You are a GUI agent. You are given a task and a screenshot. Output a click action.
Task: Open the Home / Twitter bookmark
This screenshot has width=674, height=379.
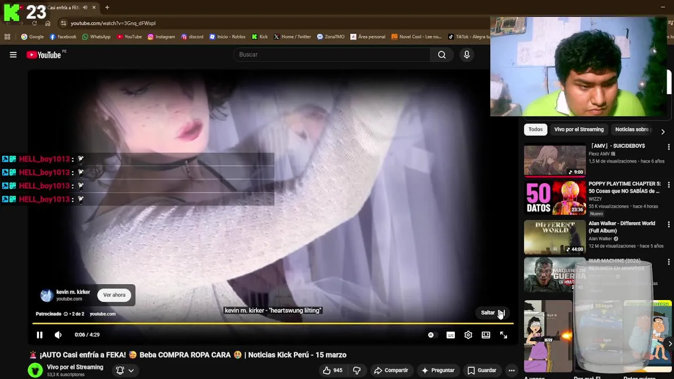click(292, 37)
